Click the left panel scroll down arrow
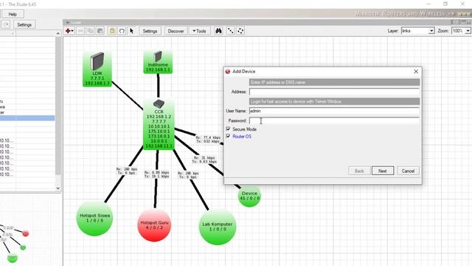 tap(58, 188)
